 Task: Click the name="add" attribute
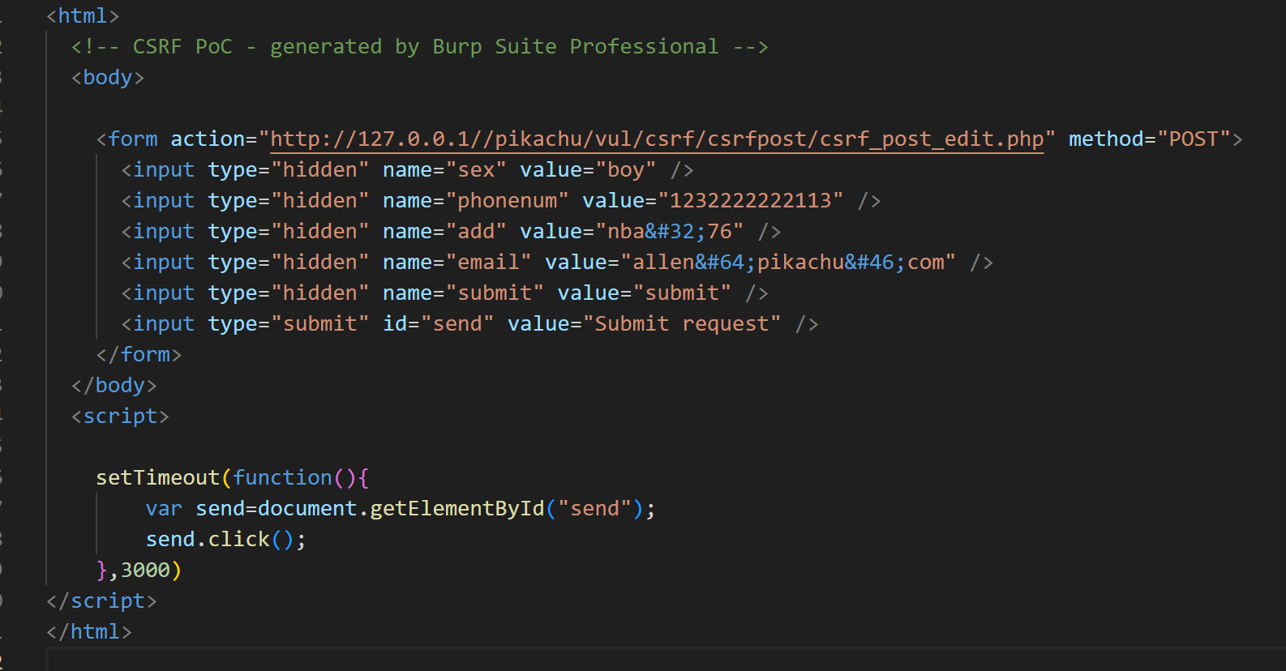[444, 232]
